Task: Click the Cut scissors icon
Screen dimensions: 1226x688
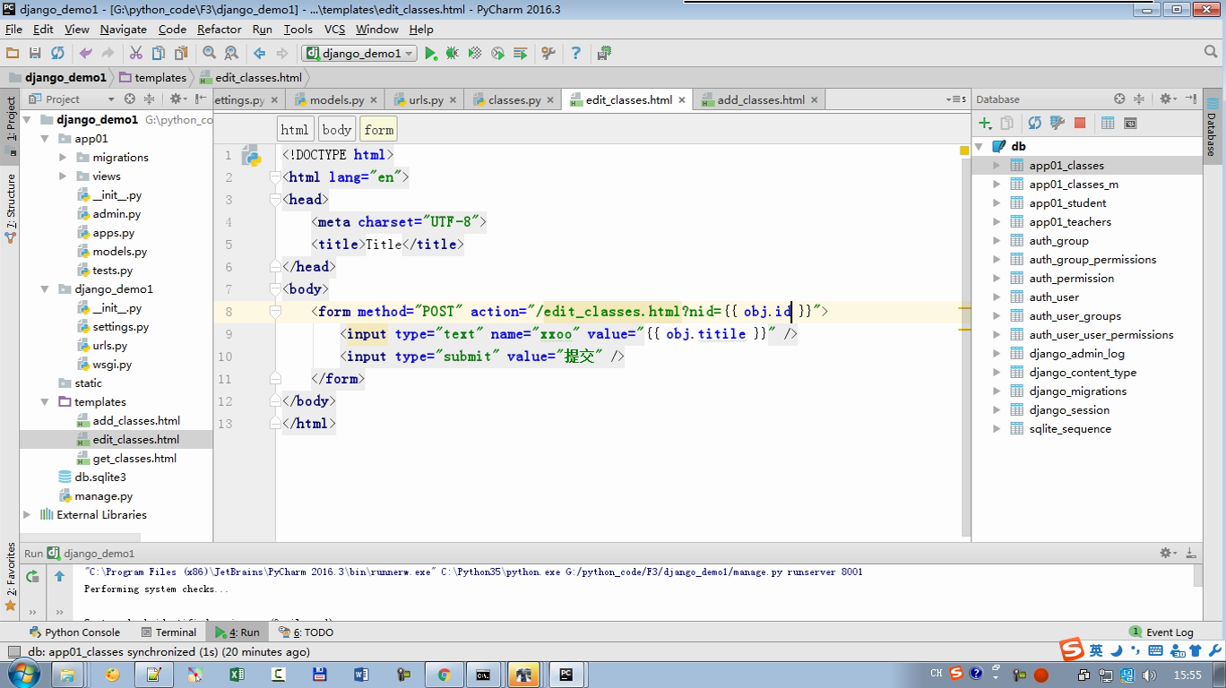Action: pos(136,54)
